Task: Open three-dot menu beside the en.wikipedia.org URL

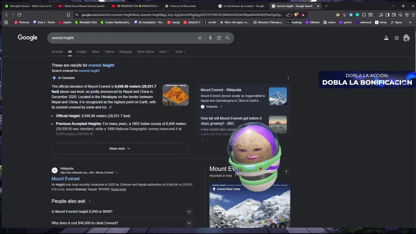Action: click(117, 173)
